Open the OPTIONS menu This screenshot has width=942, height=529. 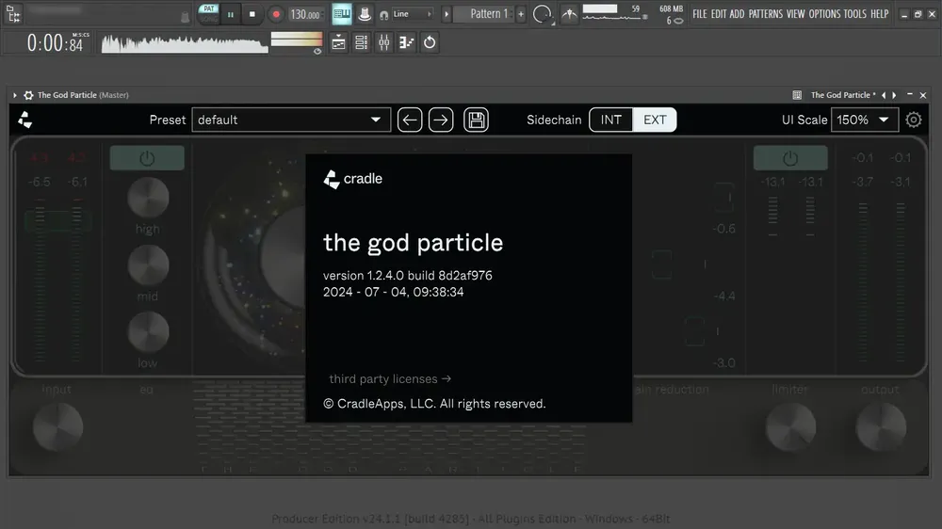coord(824,14)
